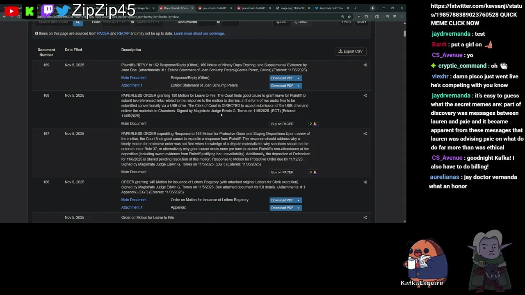Screen dimensions: 525x295
Task: Select document number 169 cell
Action: [46, 65]
